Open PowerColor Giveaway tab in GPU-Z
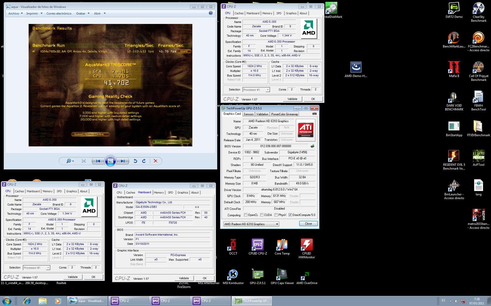The image size is (491, 306). pyautogui.click(x=284, y=114)
